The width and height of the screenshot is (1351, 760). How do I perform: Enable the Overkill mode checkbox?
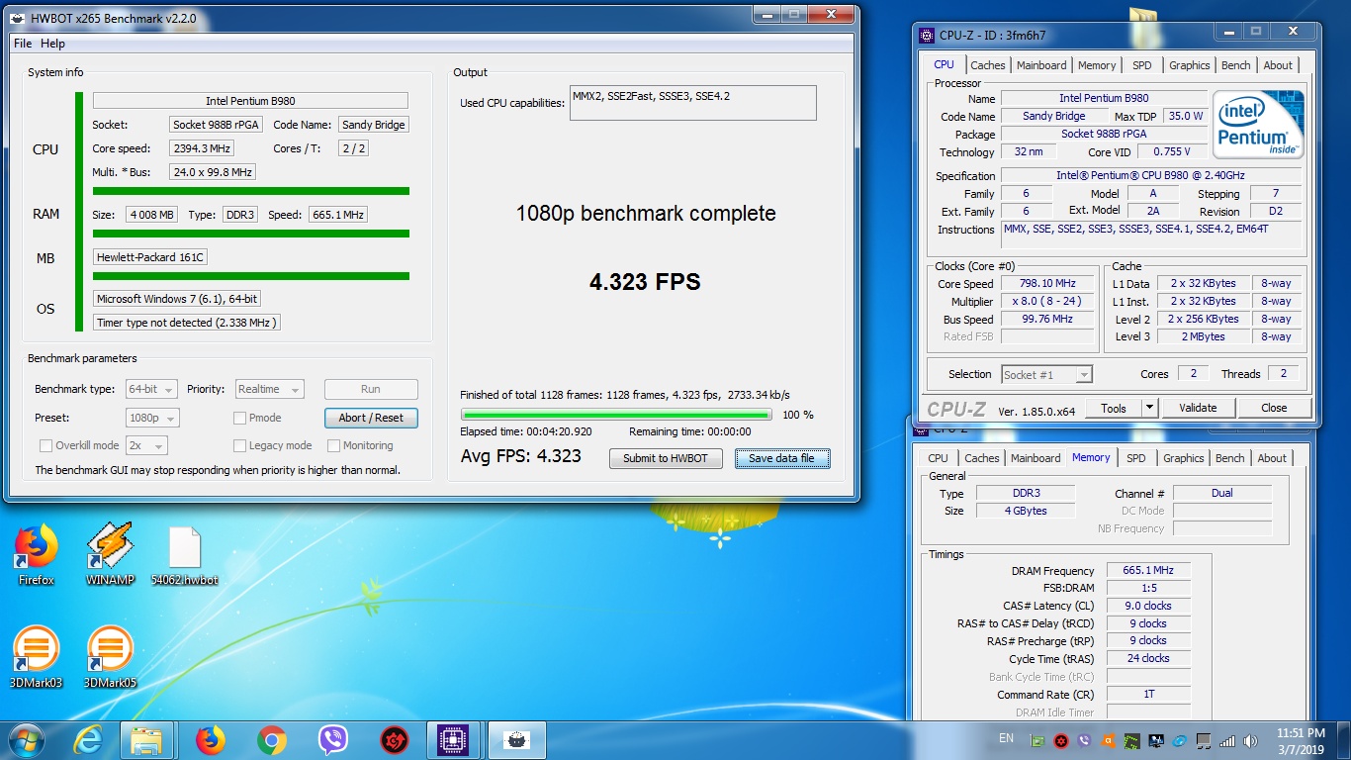tap(45, 445)
